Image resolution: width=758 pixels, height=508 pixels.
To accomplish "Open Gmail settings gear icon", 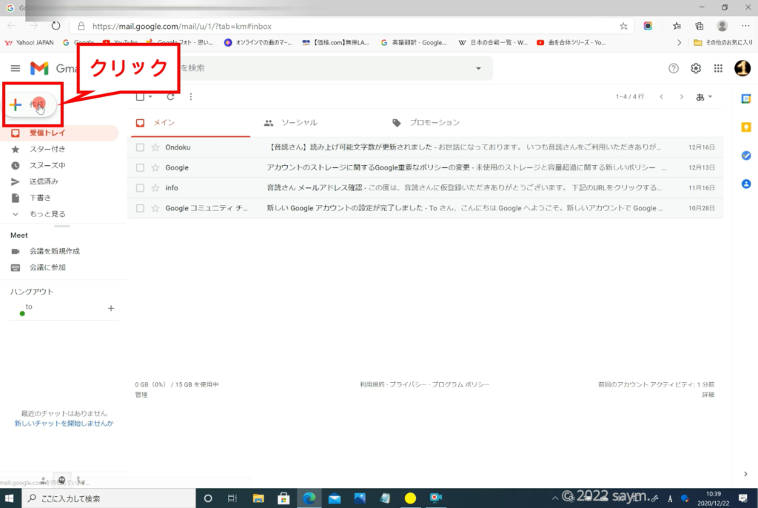I will [696, 68].
